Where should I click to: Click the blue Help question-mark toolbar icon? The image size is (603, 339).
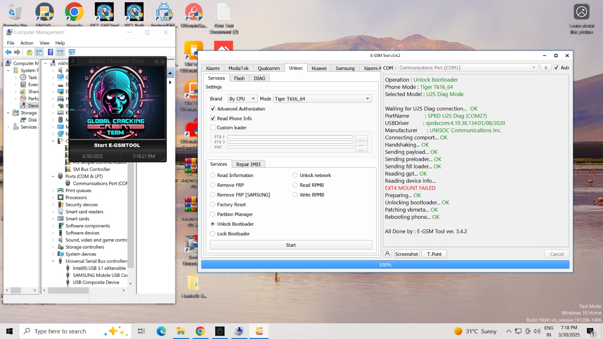(51, 52)
